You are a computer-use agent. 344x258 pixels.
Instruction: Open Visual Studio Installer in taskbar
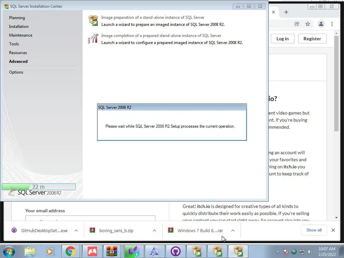click(134, 251)
